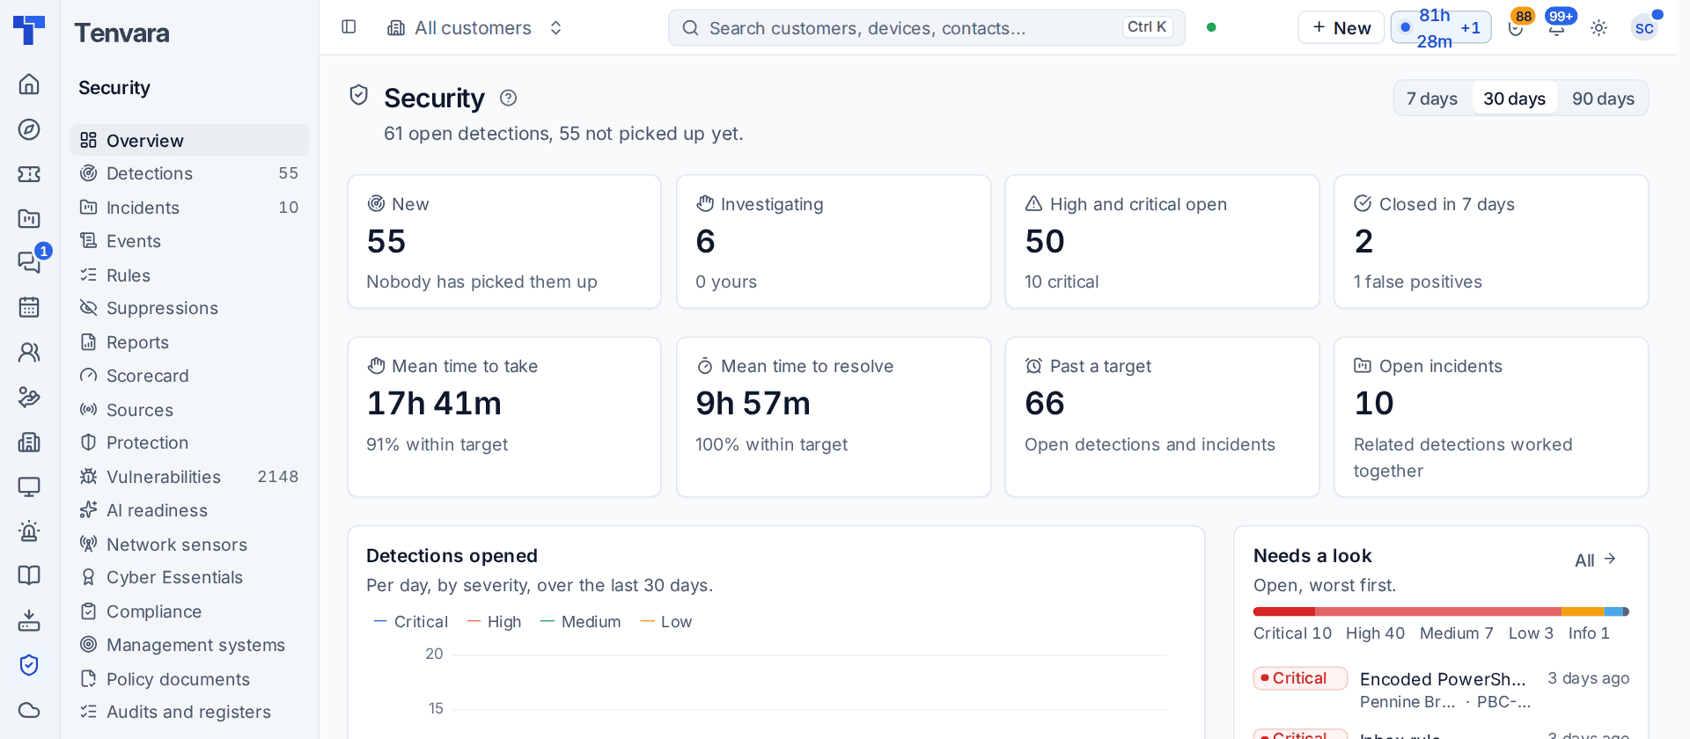Click the cloud icon in the left rail
Screen dimensions: 1690x739
point(29,710)
